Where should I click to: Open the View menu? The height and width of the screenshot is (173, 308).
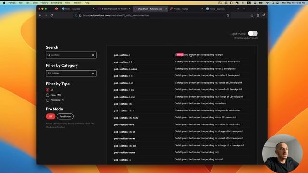35,3
